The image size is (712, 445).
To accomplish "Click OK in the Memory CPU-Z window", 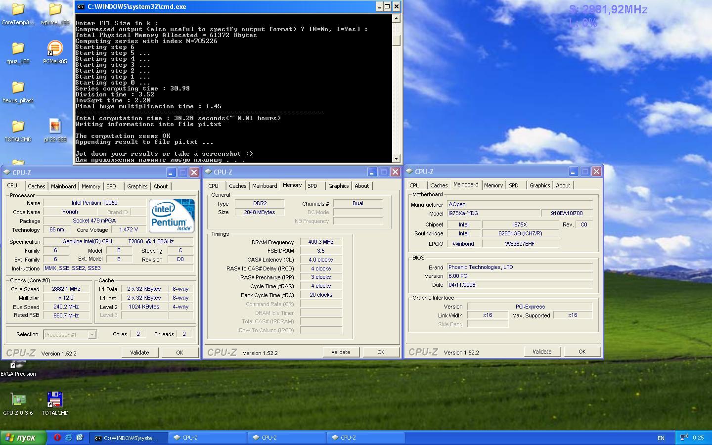I will click(381, 352).
